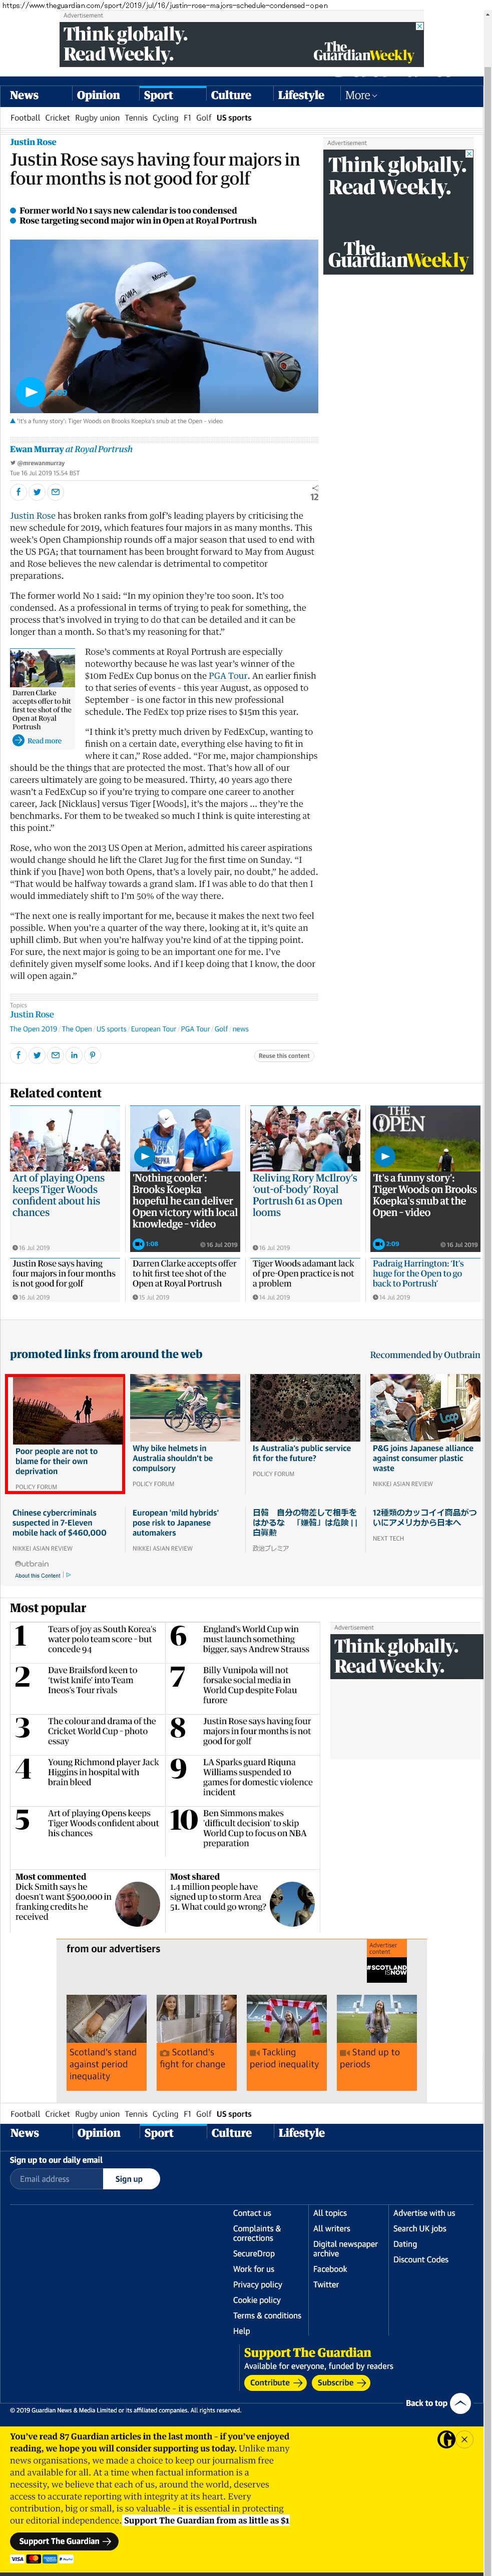This screenshot has width=492, height=2576.
Task: Go to Cricket in the top sub-navigation
Action: pyautogui.click(x=57, y=118)
